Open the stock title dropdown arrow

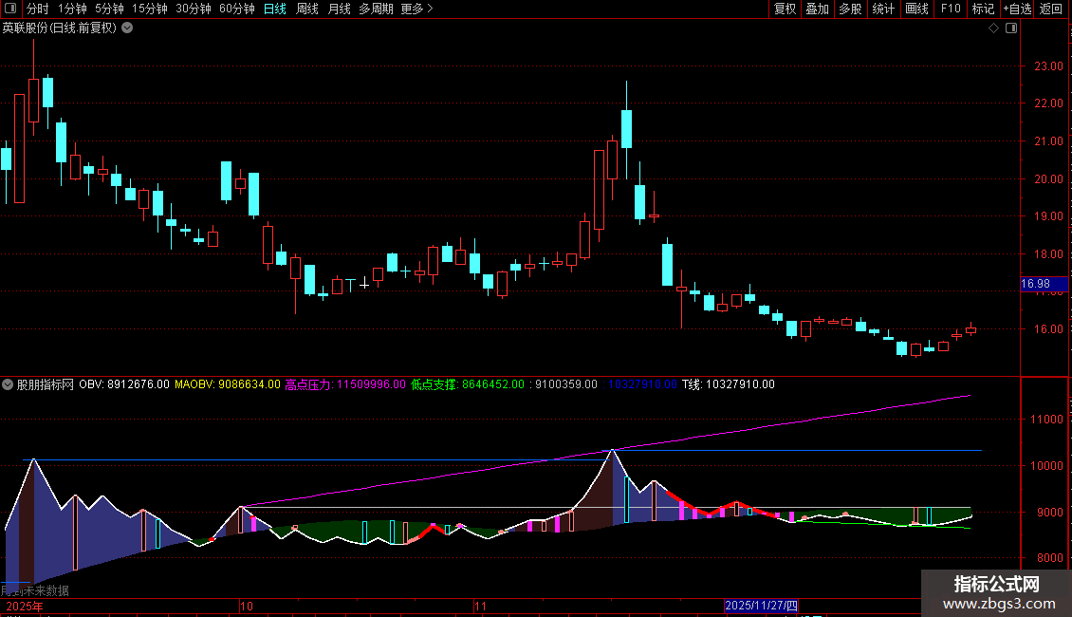point(127,28)
